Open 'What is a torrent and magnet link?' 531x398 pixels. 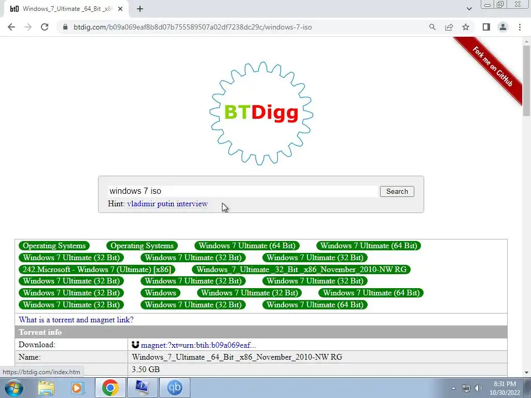pos(76,320)
